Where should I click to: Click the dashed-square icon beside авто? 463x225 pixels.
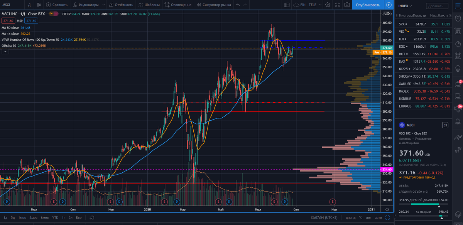coord(387,218)
